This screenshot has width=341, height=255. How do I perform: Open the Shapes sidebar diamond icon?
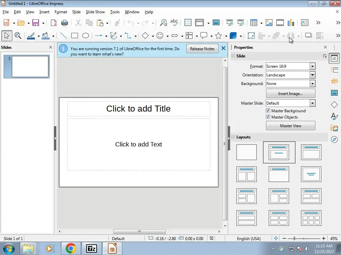pos(334,105)
